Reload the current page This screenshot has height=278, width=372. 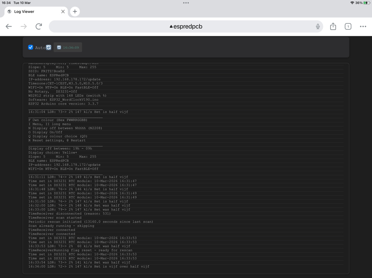coord(38,26)
